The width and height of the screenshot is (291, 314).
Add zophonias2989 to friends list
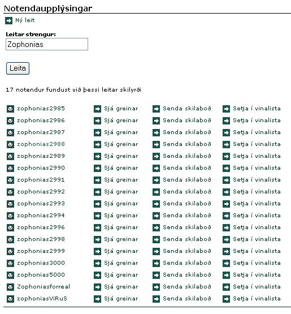click(257, 156)
